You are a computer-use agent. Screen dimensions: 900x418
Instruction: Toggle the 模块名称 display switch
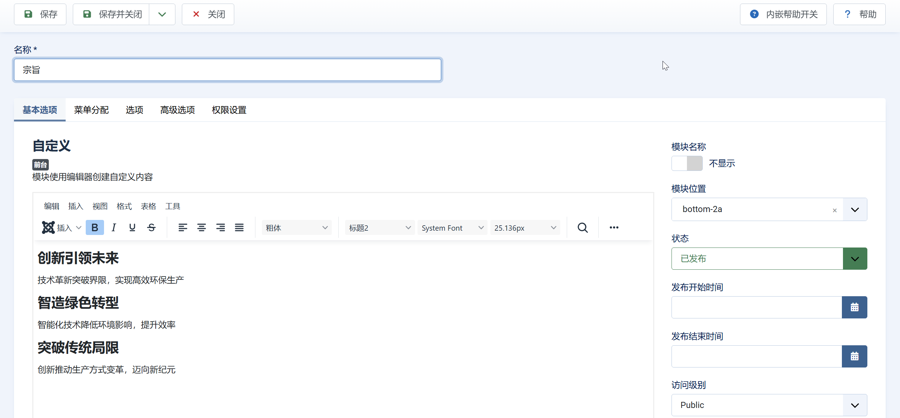pos(687,163)
